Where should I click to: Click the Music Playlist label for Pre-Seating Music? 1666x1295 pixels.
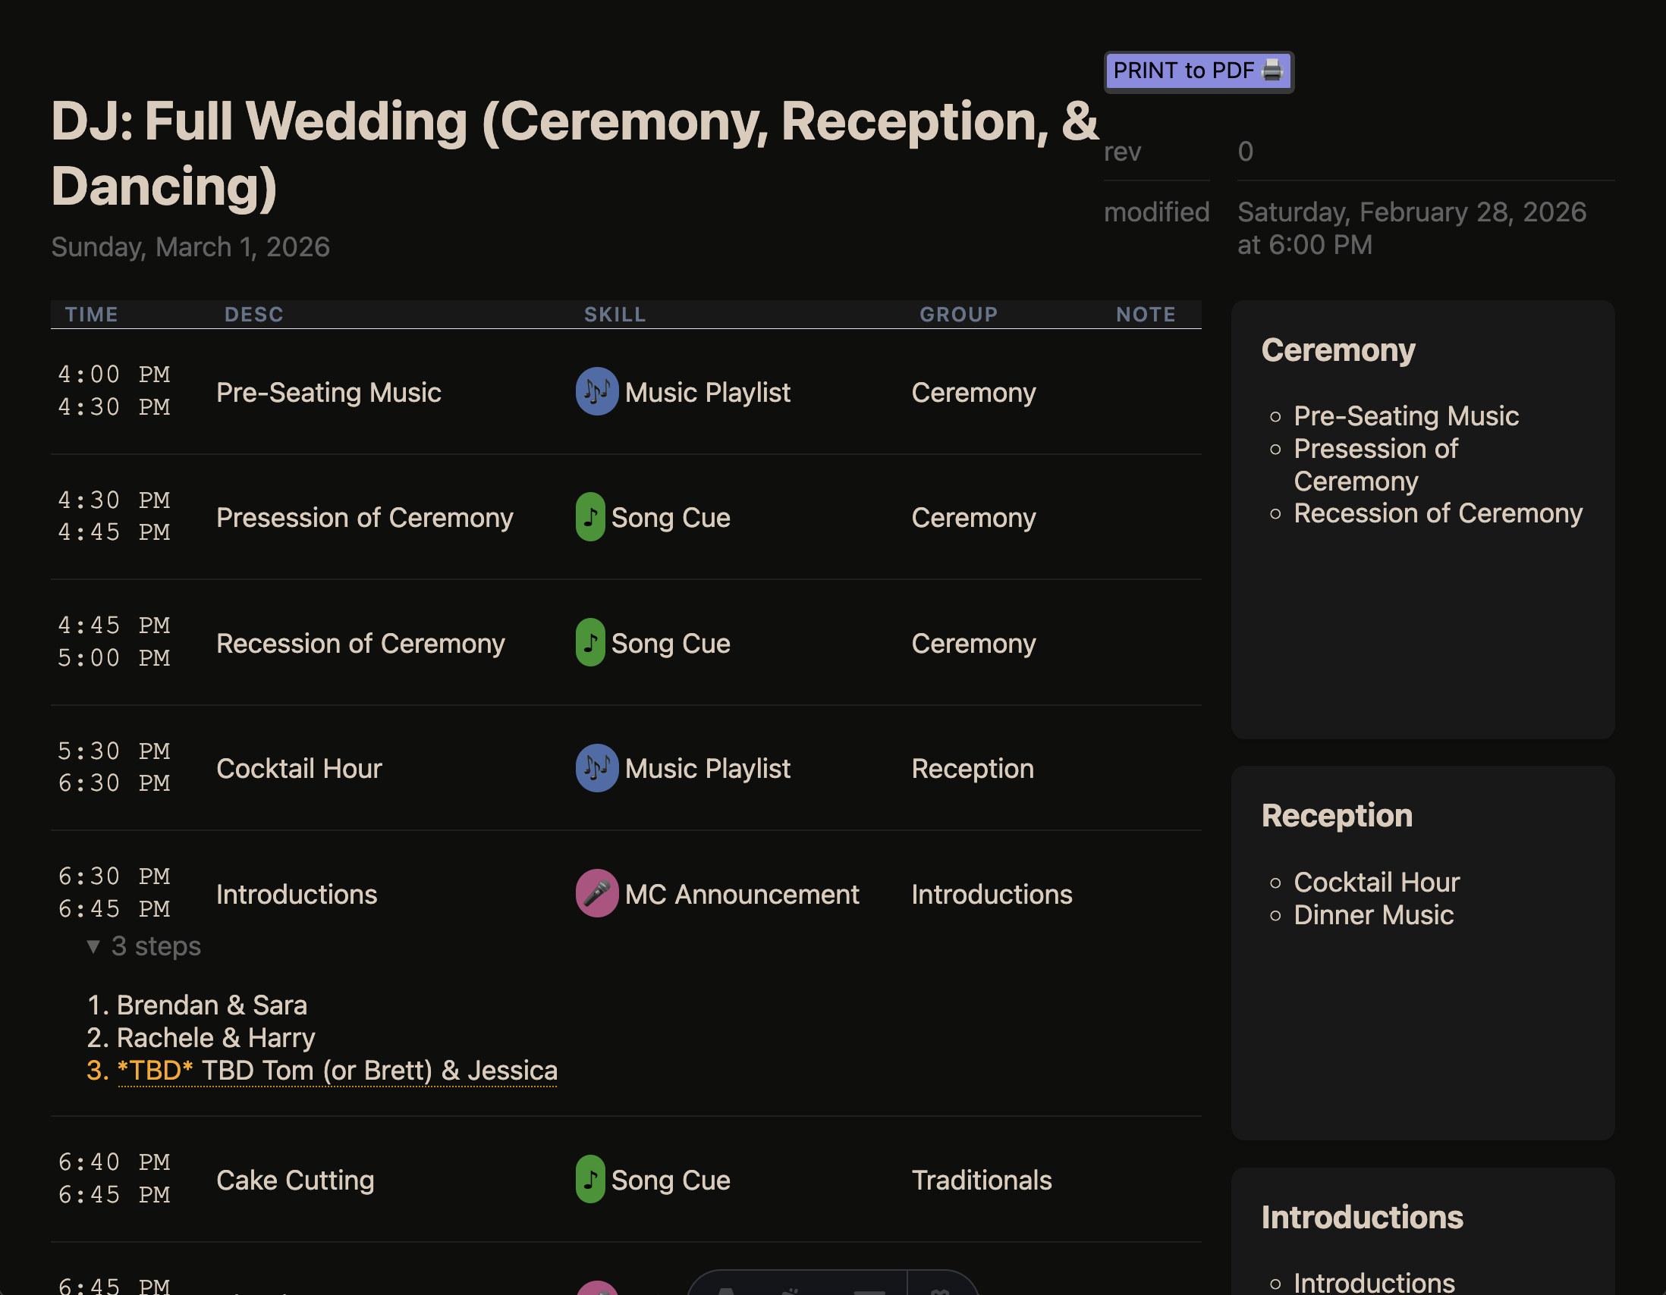coord(708,392)
